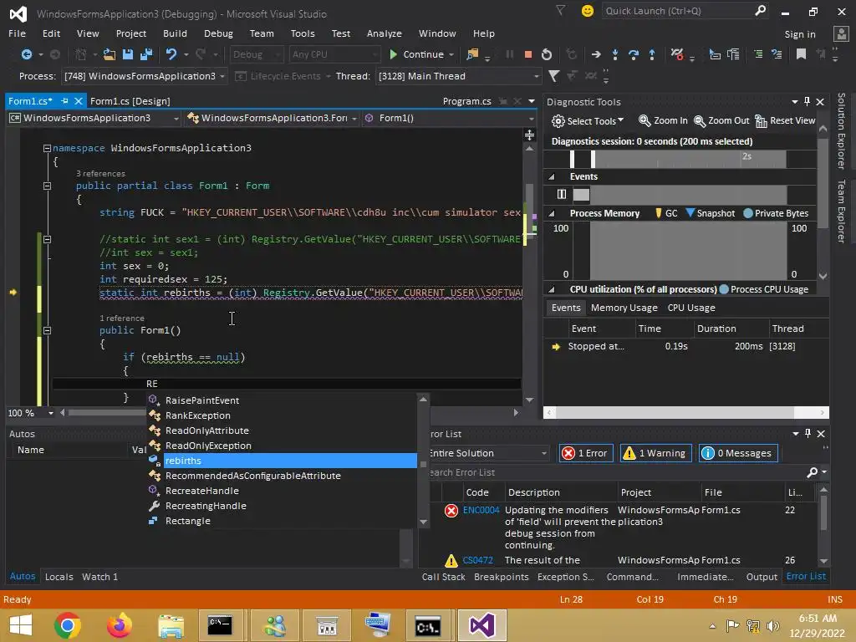
Task: Open the Process dropdown
Action: pos(145,76)
